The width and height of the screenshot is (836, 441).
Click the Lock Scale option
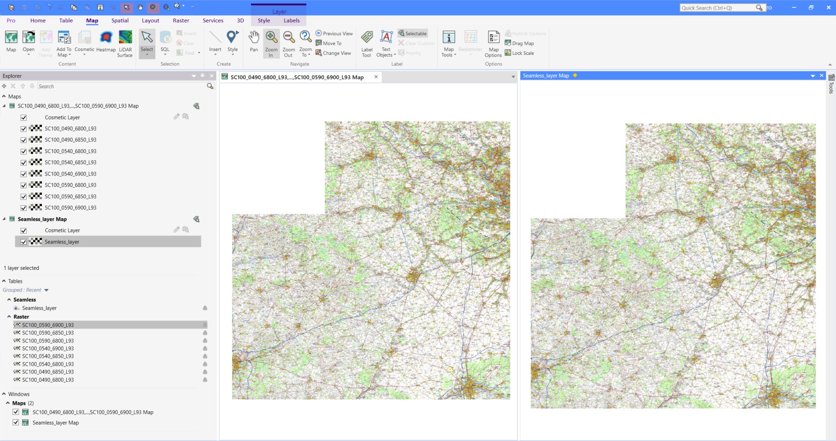coord(519,53)
